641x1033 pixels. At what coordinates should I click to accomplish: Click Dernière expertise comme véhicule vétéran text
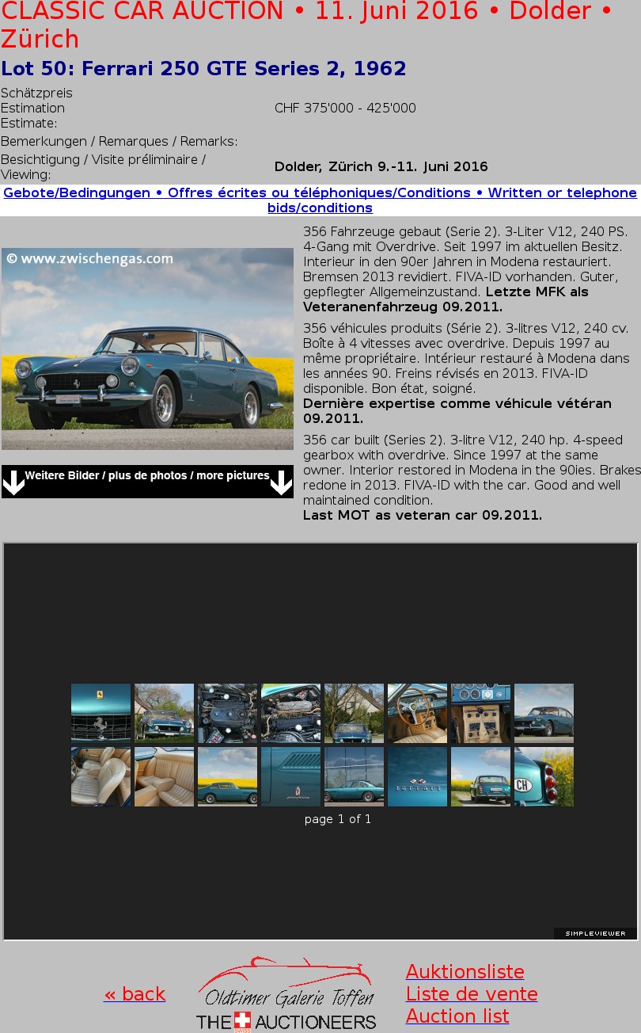457,411
